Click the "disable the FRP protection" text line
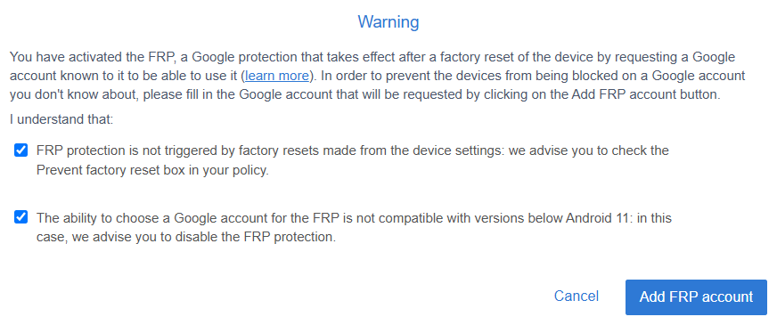Viewport: 777px width, 325px height. pyautogui.click(x=186, y=238)
